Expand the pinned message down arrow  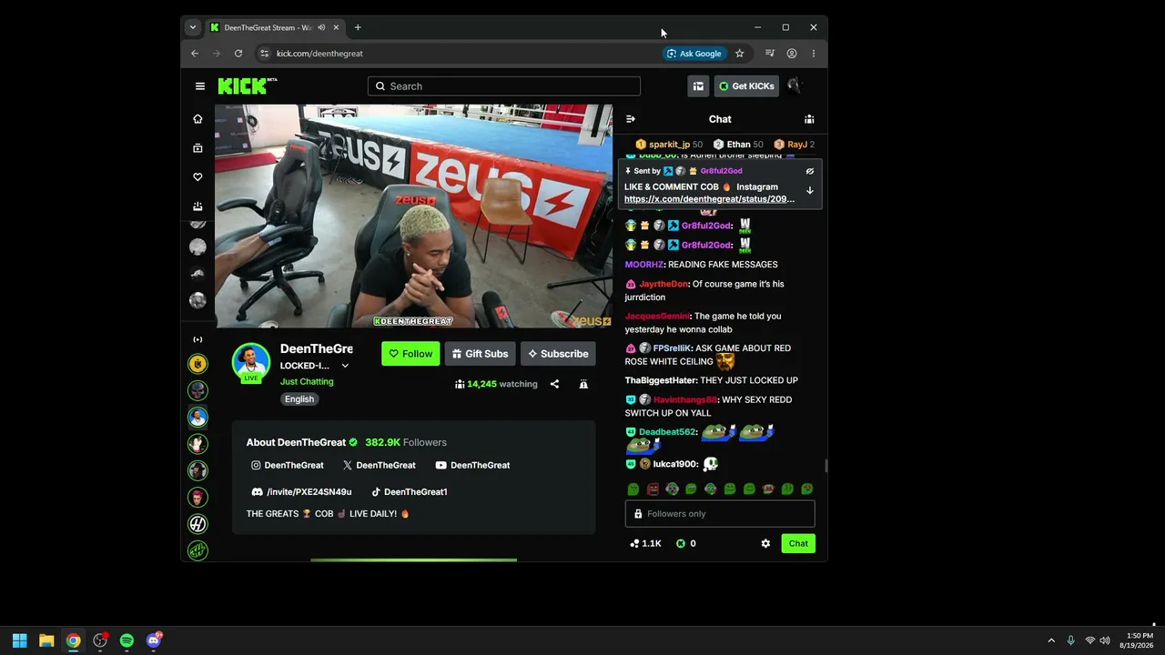[x=810, y=190]
